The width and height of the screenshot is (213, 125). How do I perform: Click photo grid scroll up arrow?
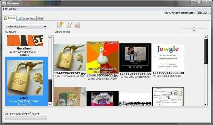[206, 37]
